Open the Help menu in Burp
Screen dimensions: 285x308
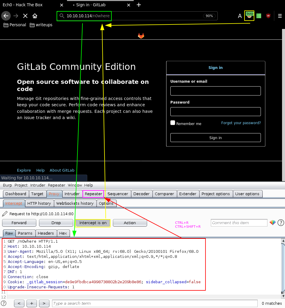88,185
